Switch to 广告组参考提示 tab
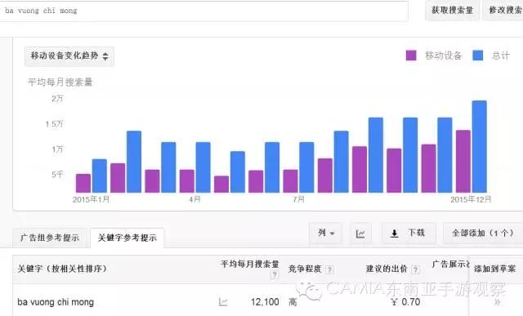The height and width of the screenshot is (316, 523). click(50, 238)
